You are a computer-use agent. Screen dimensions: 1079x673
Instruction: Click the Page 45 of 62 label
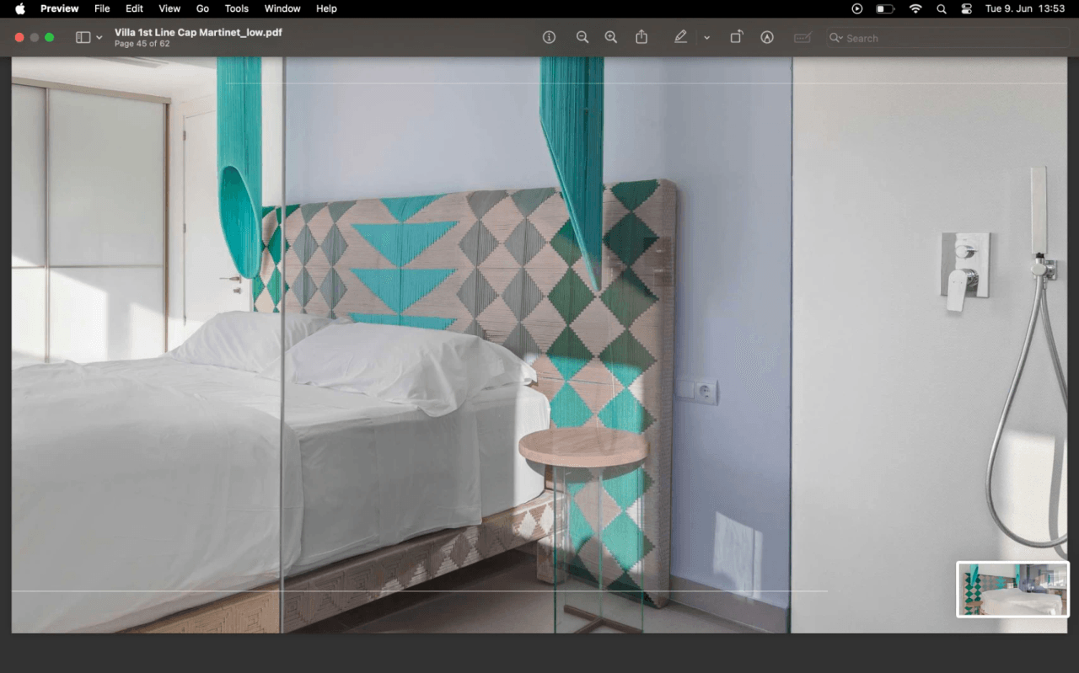[x=142, y=44]
